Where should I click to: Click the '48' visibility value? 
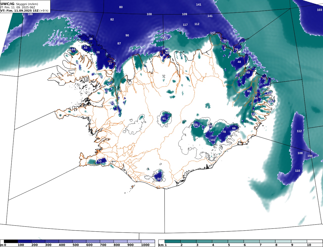[239, 62]
